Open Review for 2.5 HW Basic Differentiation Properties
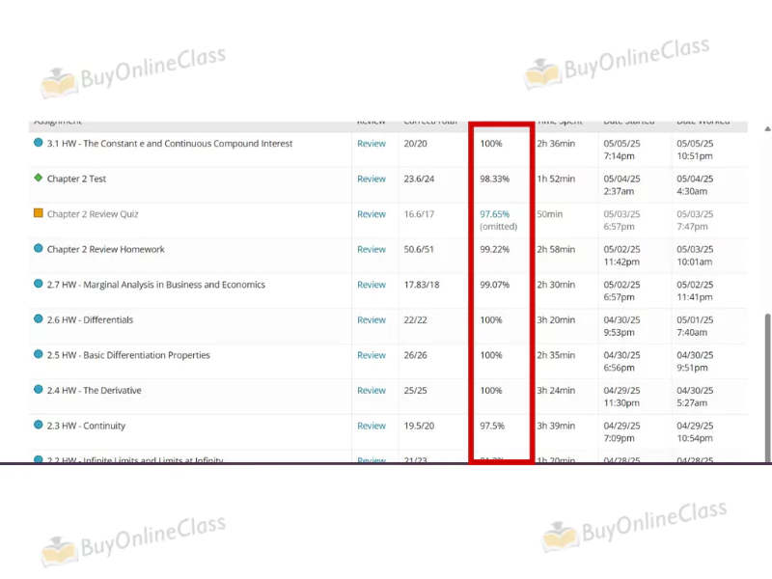This screenshot has width=772, height=579. click(371, 355)
